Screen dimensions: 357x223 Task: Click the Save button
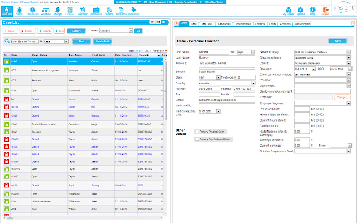coord(336,41)
